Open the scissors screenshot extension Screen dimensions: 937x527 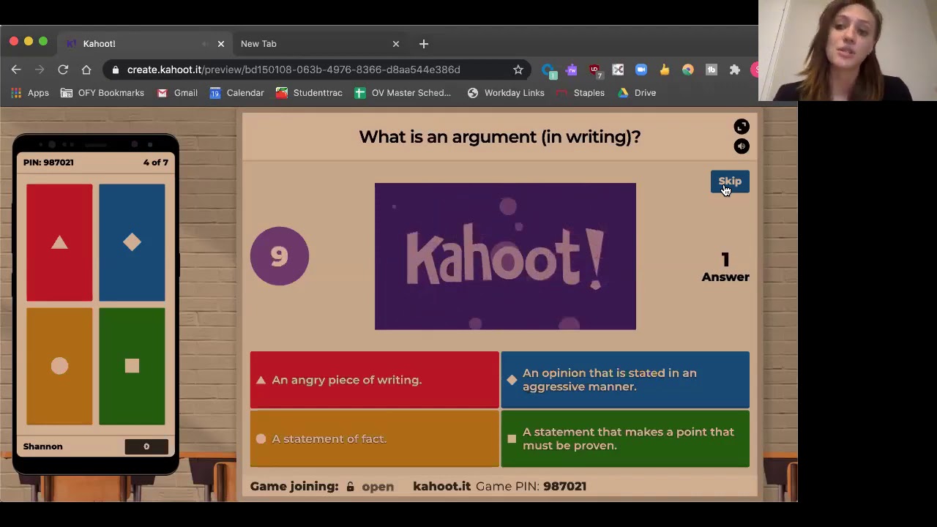pyautogui.click(x=618, y=70)
